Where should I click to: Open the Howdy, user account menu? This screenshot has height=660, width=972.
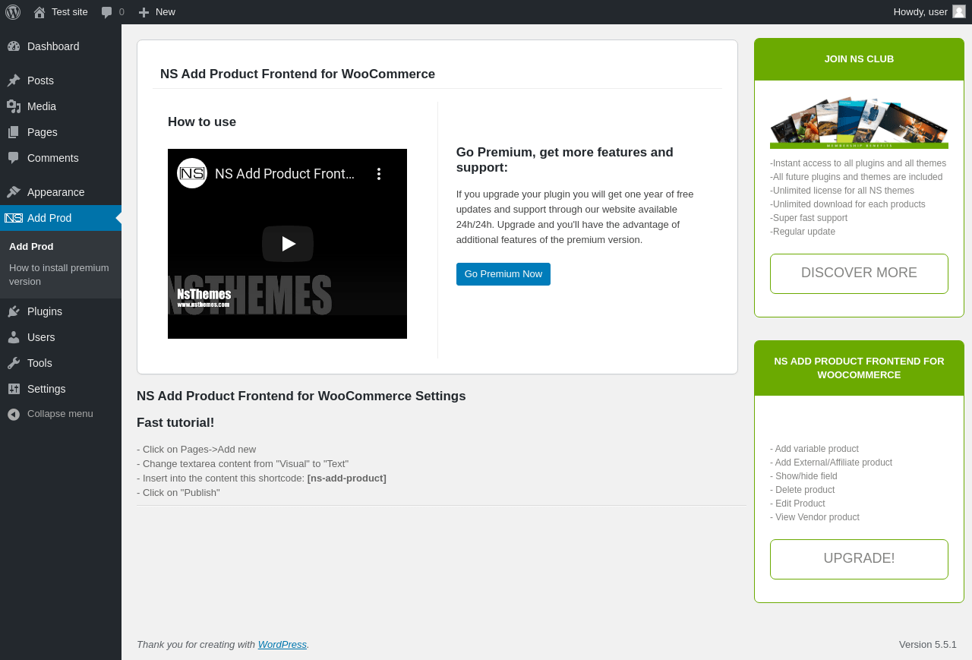click(x=929, y=12)
